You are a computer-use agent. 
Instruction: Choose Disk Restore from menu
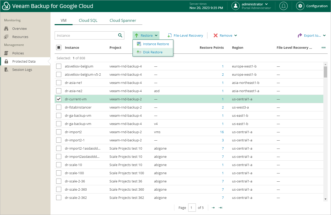153,52
